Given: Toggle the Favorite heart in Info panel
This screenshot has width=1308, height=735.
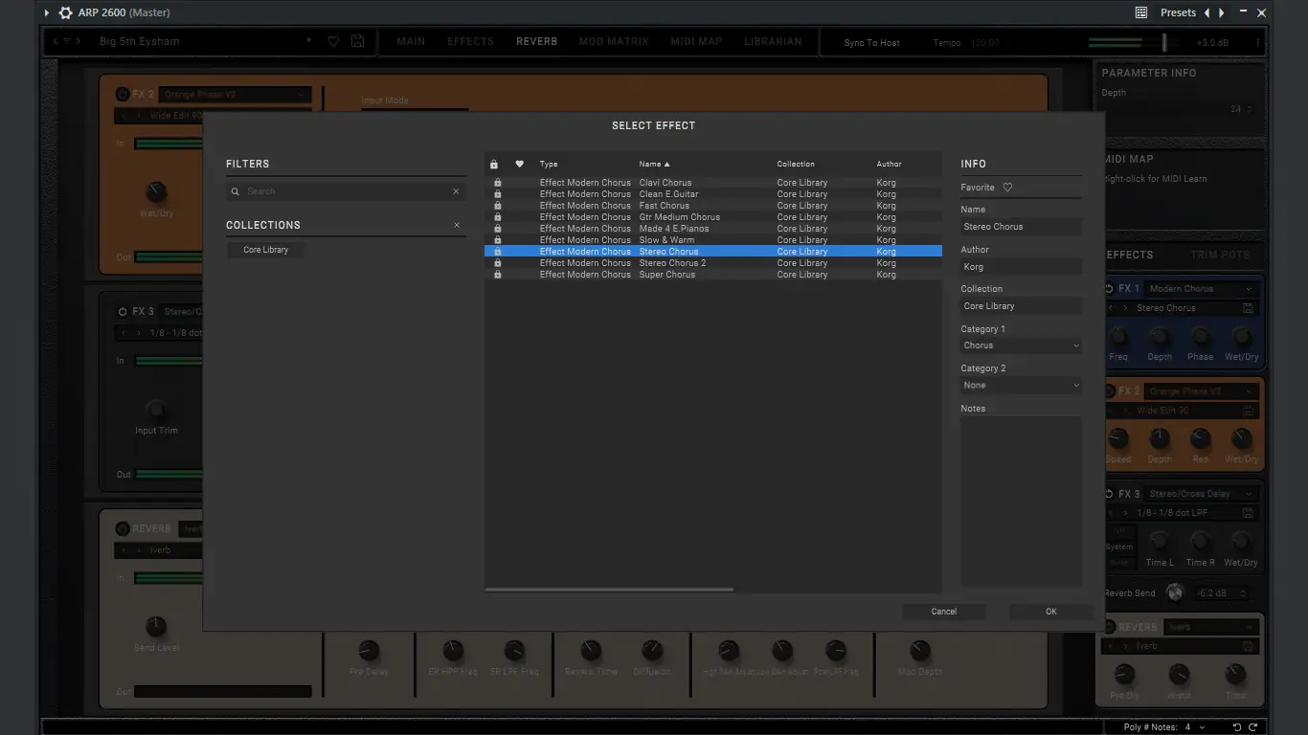Looking at the screenshot, I should coord(1007,188).
